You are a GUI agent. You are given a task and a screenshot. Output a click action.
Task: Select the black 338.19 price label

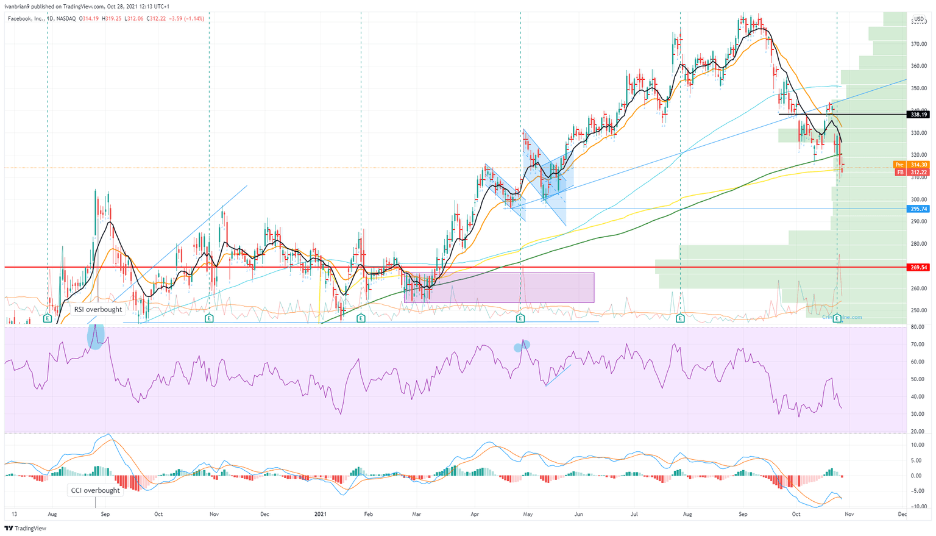coord(918,114)
